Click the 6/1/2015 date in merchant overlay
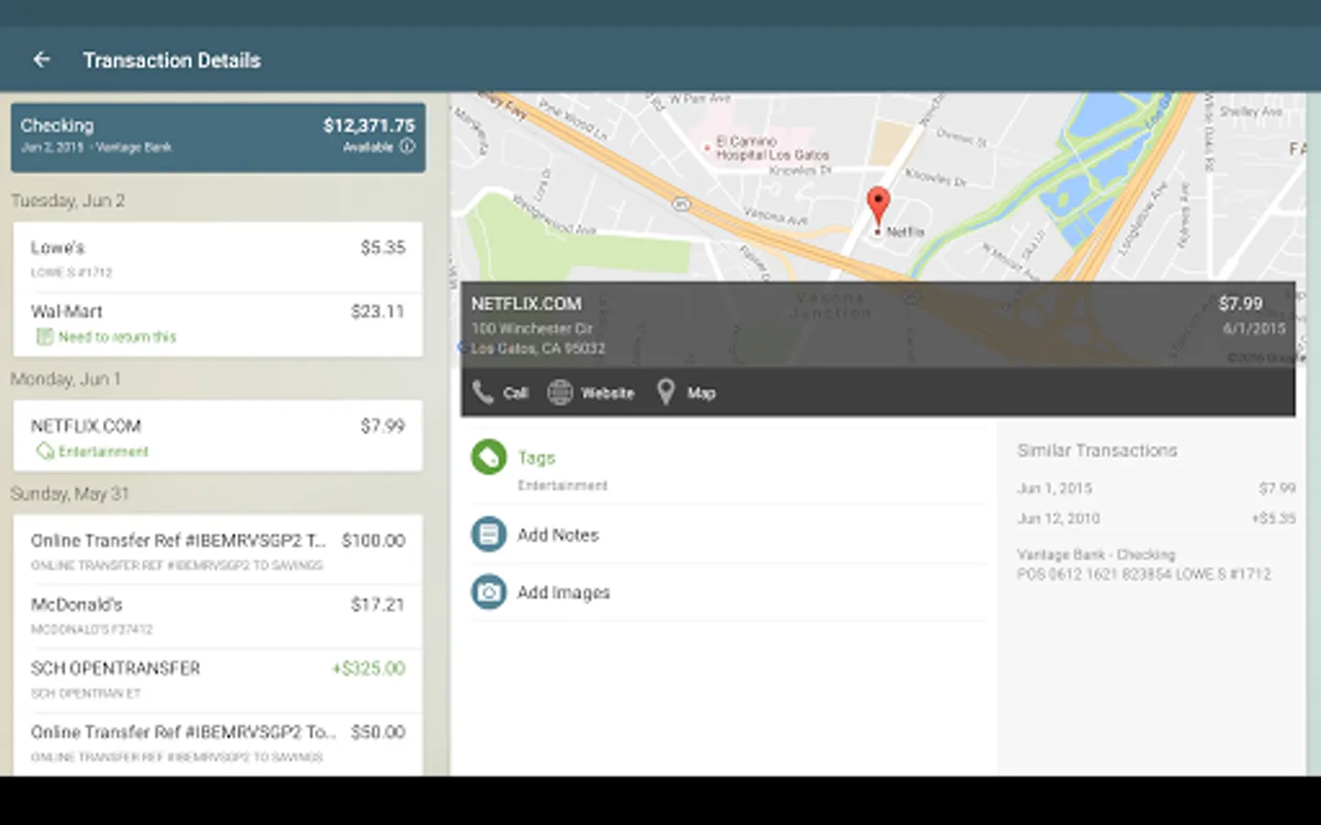The image size is (1321, 825). (x=1255, y=328)
